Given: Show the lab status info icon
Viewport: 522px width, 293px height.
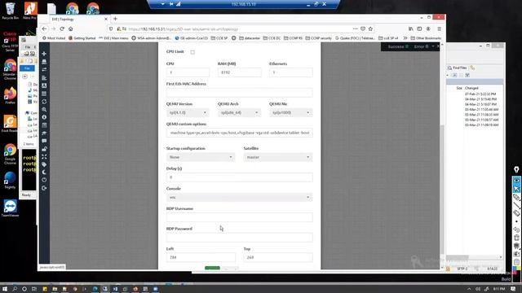Looking at the screenshot, I should [x=44, y=117].
